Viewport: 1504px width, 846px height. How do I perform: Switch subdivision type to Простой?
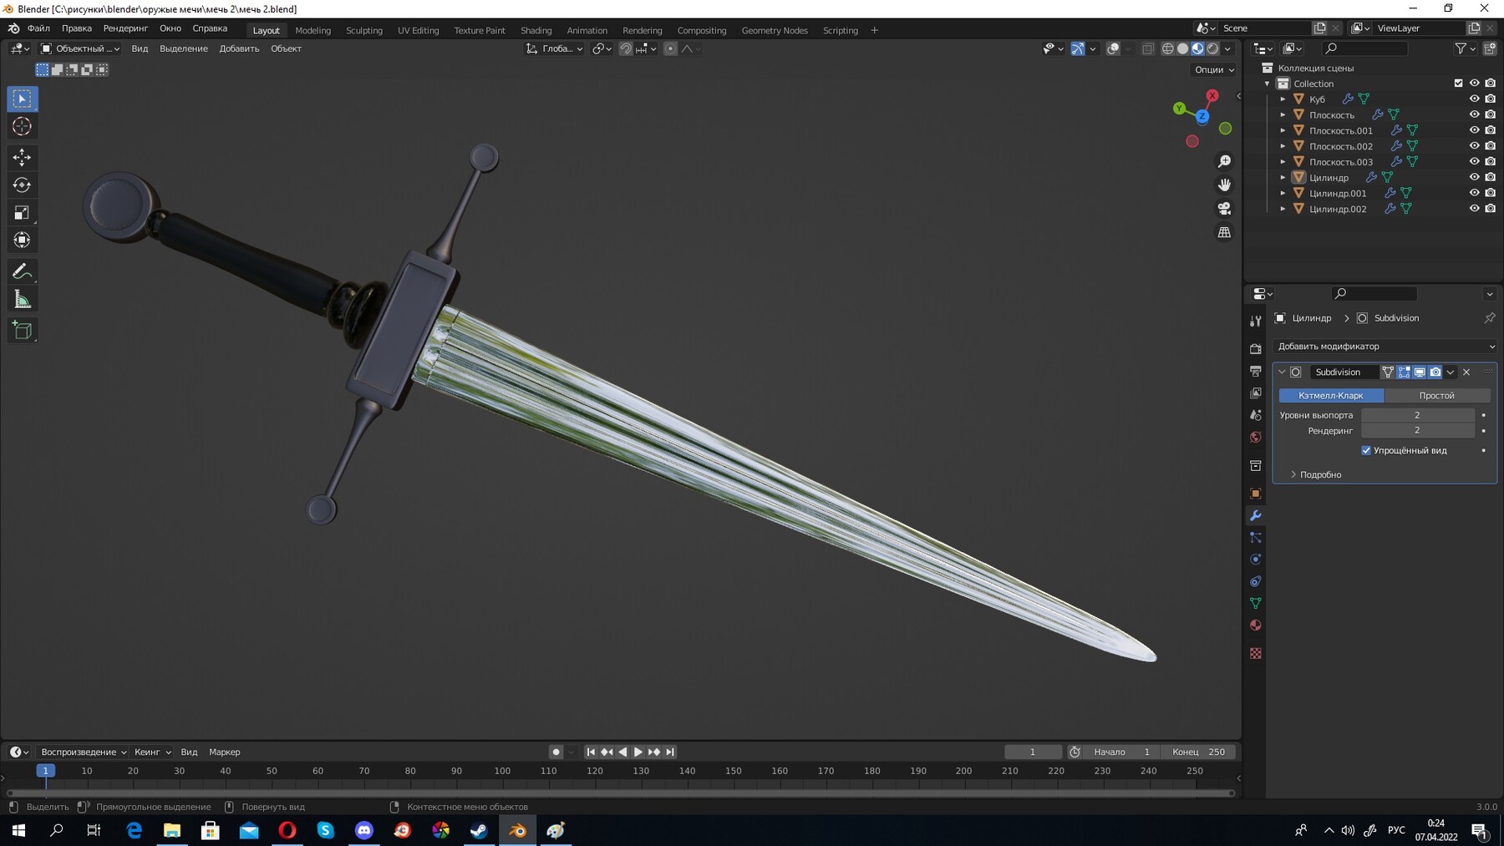[1438, 395]
